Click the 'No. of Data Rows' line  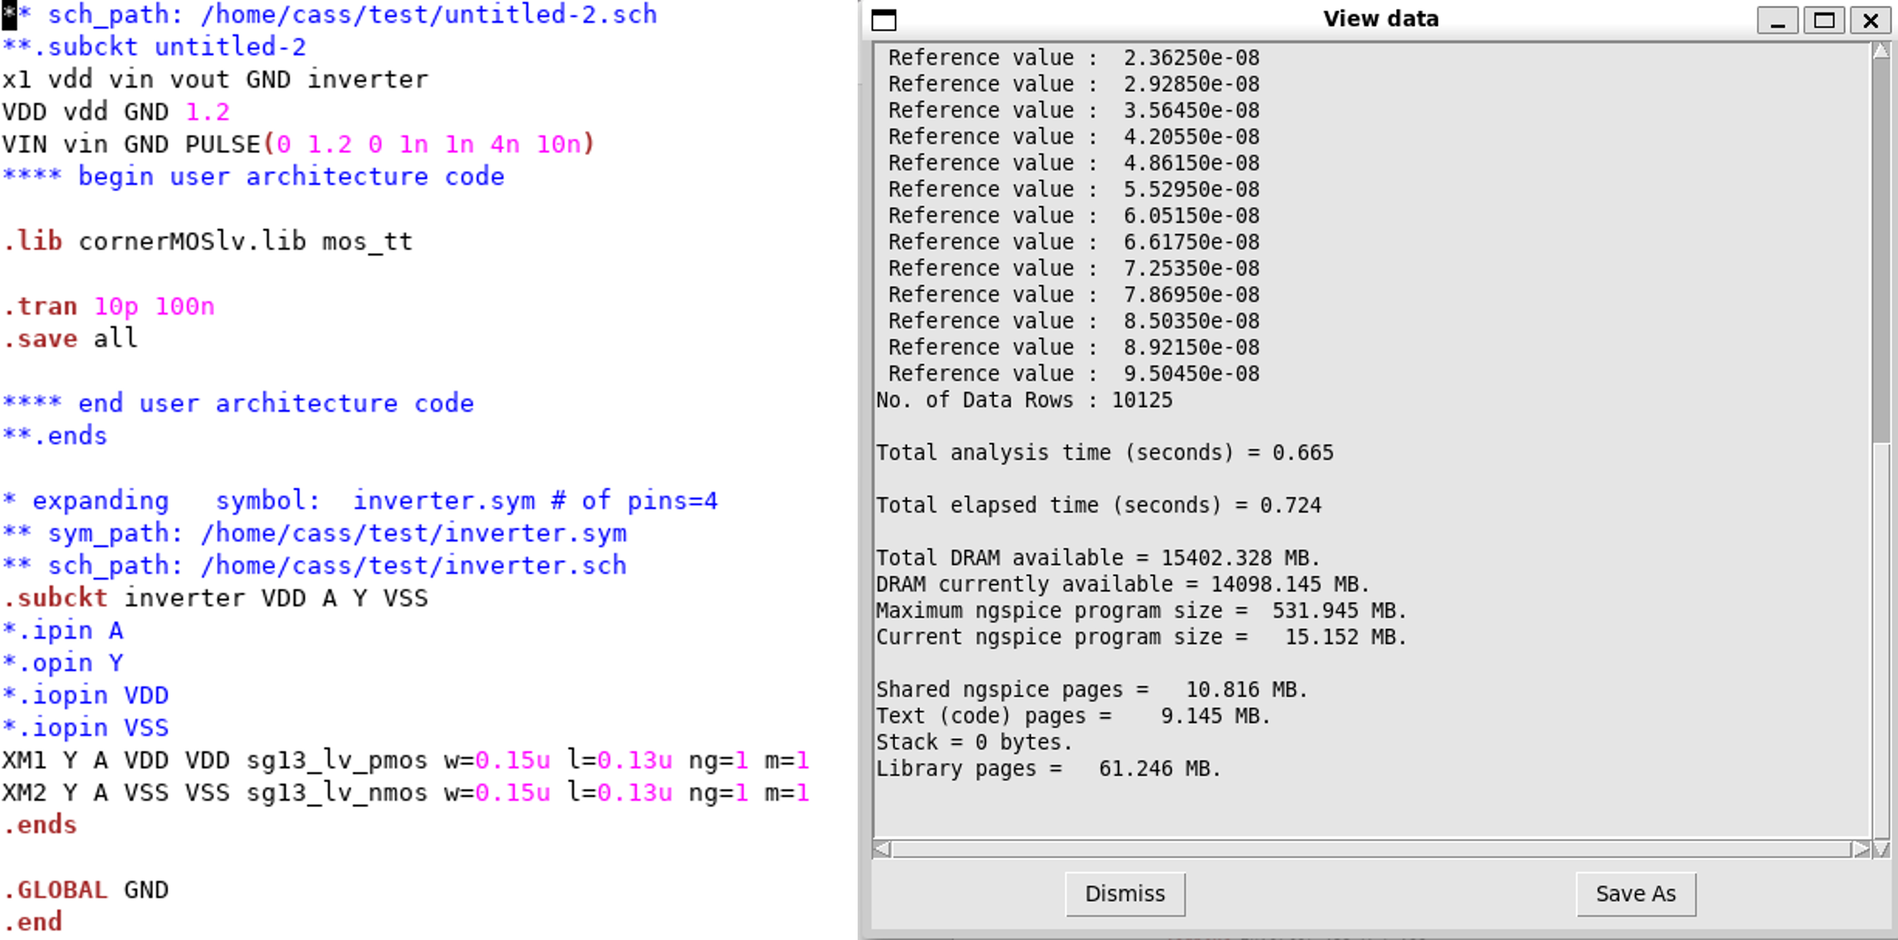pos(1023,400)
